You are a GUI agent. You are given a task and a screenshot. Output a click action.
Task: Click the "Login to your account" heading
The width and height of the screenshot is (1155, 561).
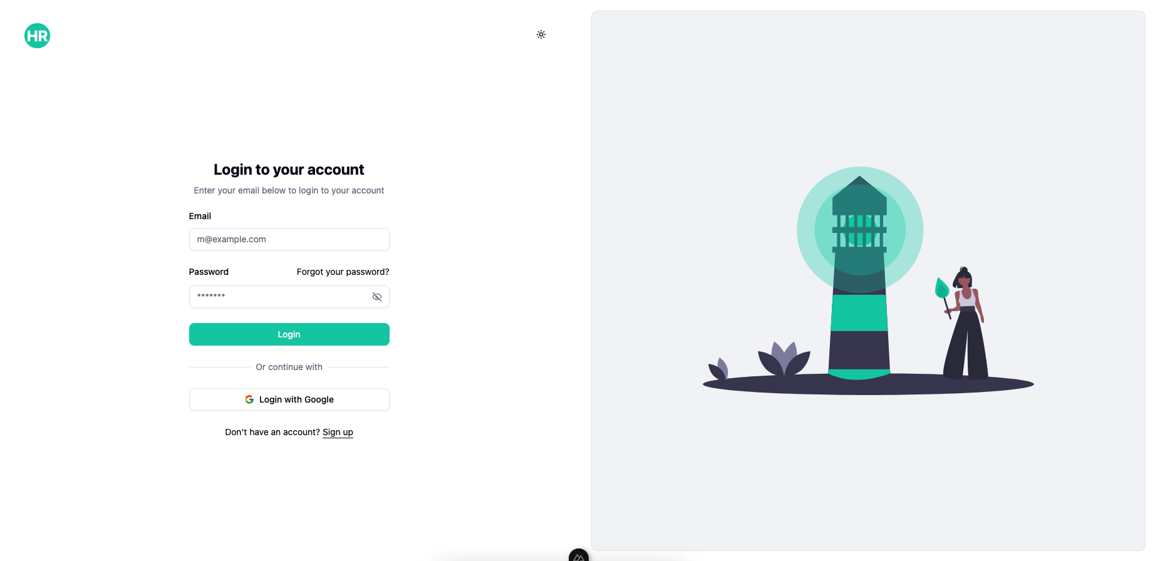click(x=289, y=170)
